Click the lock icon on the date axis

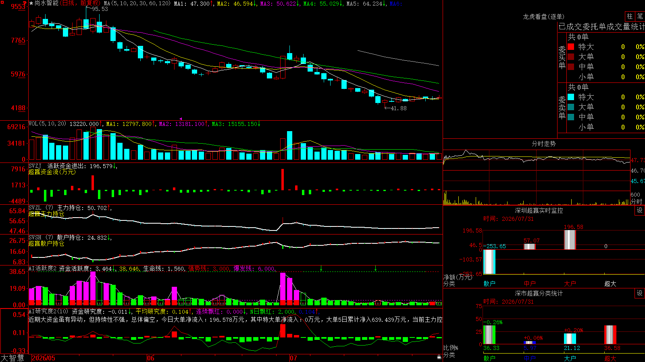pos(439,357)
